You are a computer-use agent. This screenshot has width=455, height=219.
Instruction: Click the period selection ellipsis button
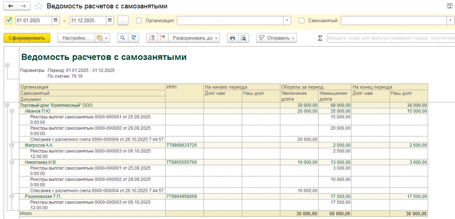(124, 20)
